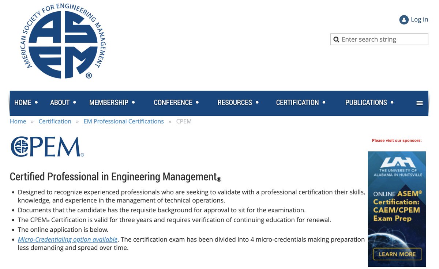Click the Please visit our sponsors text
Viewport: 439px width, 269px height.
tap(397, 140)
